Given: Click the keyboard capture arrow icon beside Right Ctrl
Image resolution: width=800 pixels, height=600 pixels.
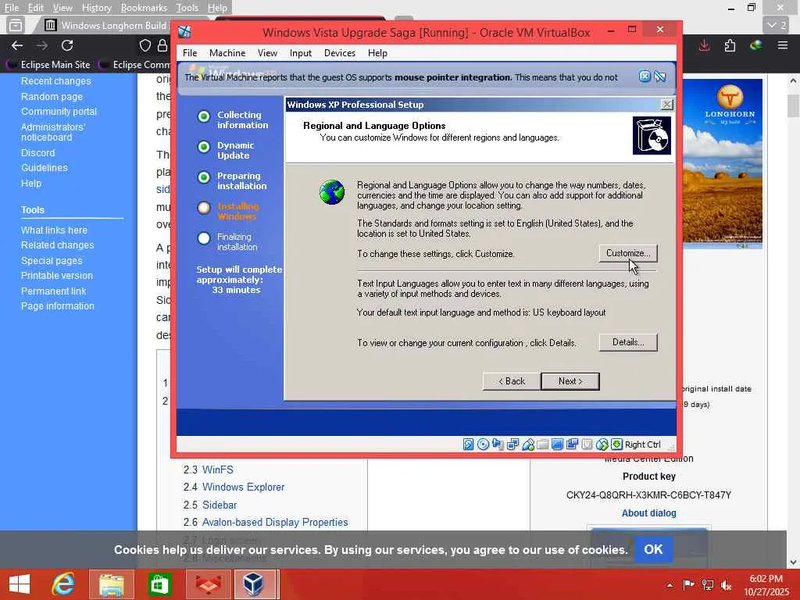Looking at the screenshot, I should [616, 445].
